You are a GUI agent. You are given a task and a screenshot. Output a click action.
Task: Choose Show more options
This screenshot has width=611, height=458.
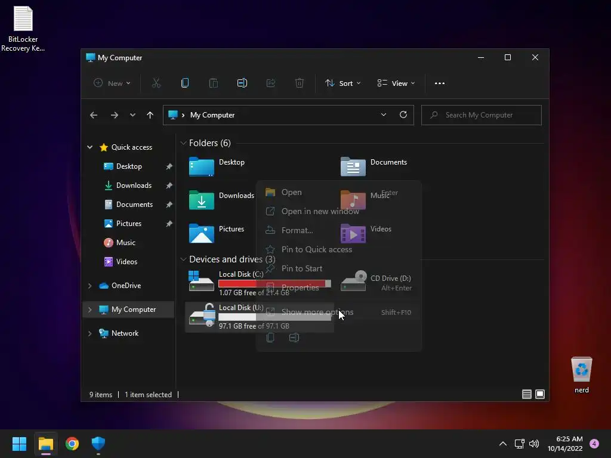coord(338,312)
